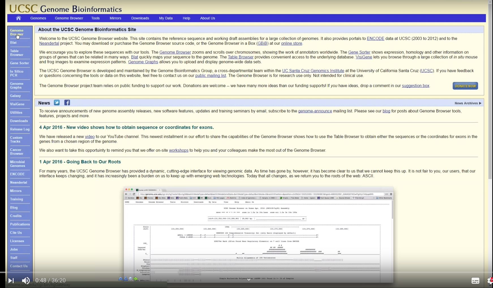Follow the Genome Graphs link in paragraph

[x=143, y=62]
